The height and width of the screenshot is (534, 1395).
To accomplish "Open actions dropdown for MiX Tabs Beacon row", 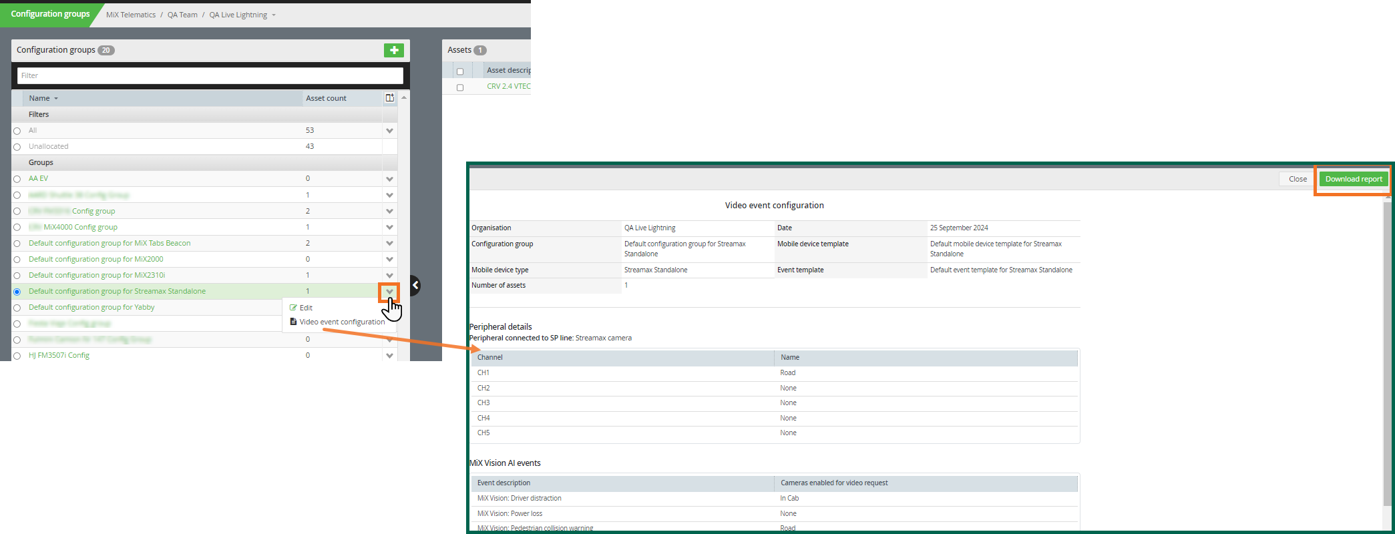I will click(x=390, y=243).
